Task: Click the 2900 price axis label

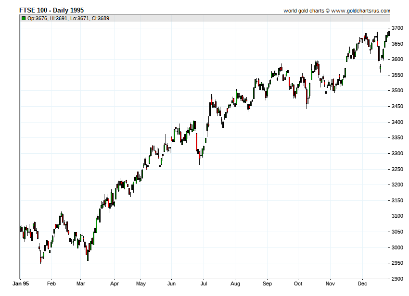Action: click(397, 279)
